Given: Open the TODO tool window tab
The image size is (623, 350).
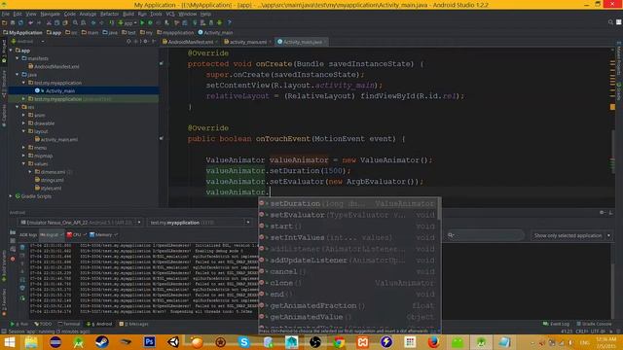Looking at the screenshot, I should (x=42, y=324).
